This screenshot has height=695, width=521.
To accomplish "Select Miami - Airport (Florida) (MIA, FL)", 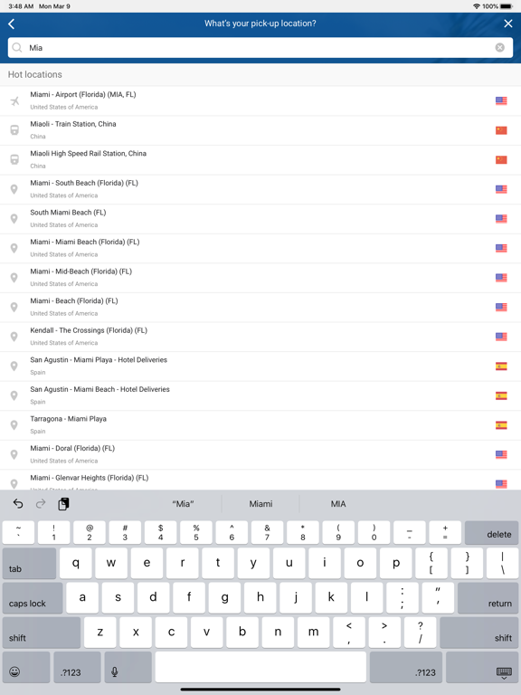I will tap(260, 100).
